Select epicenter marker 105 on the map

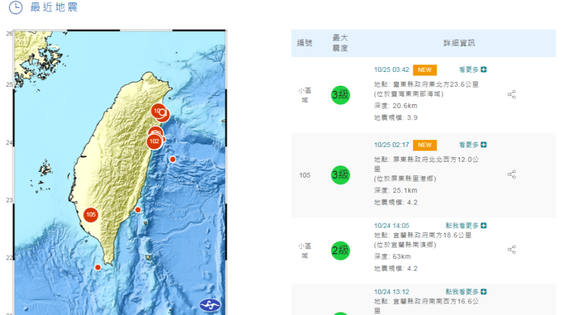click(91, 215)
